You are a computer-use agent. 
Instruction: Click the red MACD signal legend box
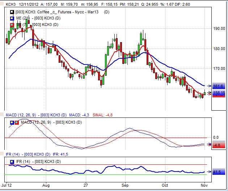coord(16,123)
